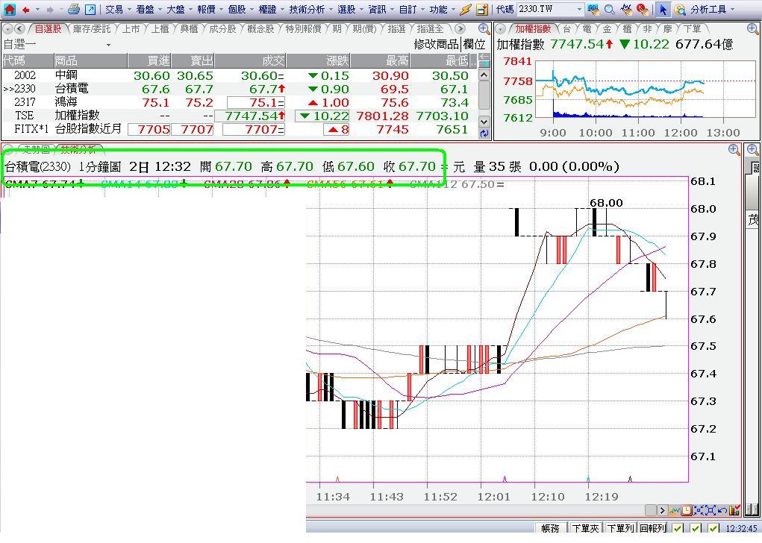Click the chart scroll right arrow
Image resolution: width=762 pixels, height=543 pixels.
click(x=662, y=510)
